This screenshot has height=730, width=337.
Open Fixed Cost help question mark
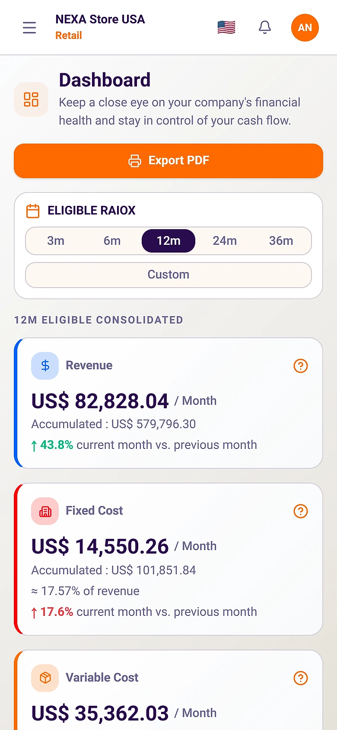tap(301, 511)
